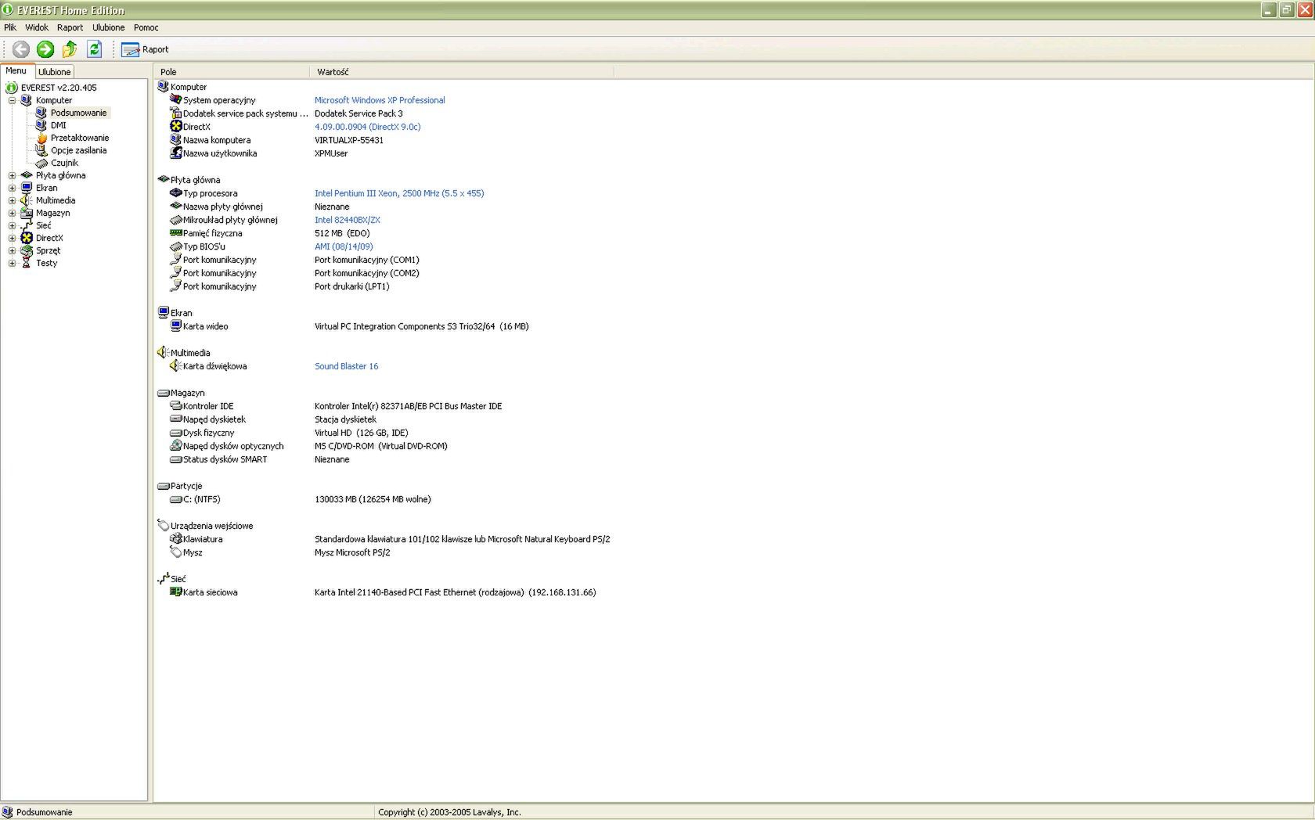
Task: Open the Ulubione menu
Action: pos(108,27)
